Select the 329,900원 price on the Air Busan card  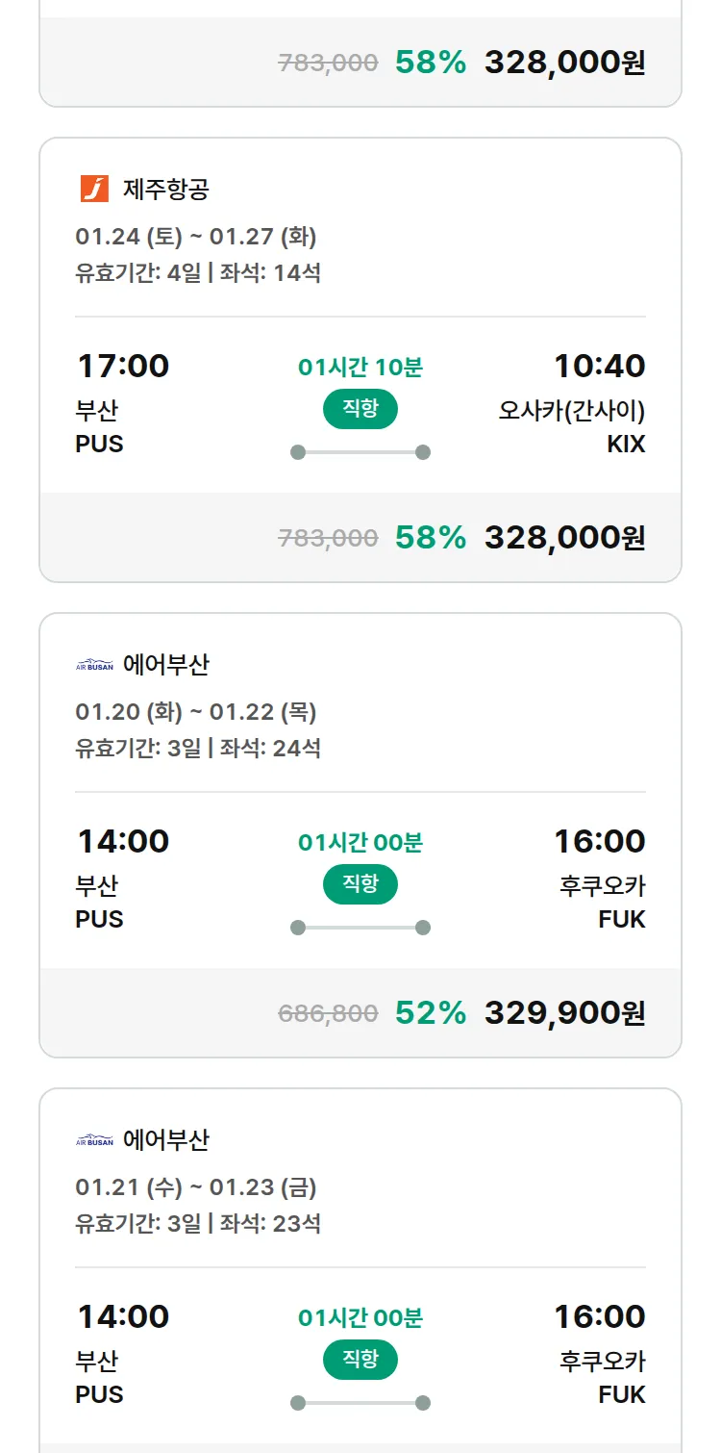pyautogui.click(x=564, y=1012)
